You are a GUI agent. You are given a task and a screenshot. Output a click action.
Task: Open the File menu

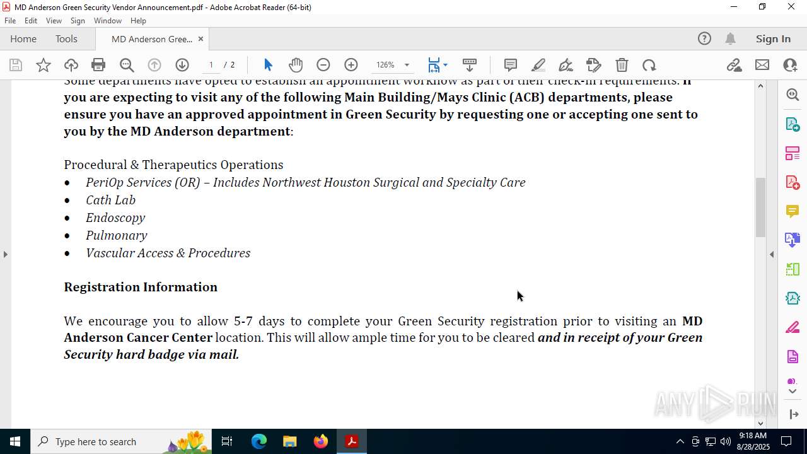(10, 21)
